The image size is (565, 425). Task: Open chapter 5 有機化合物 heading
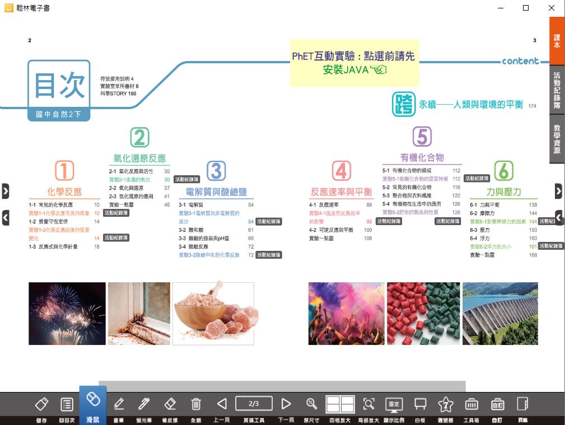click(x=422, y=157)
